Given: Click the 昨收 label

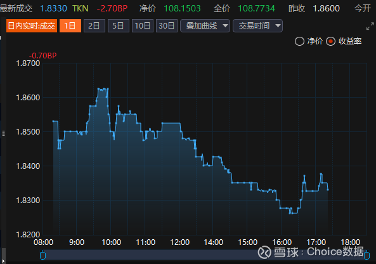Looking at the screenshot, I should [297, 9].
